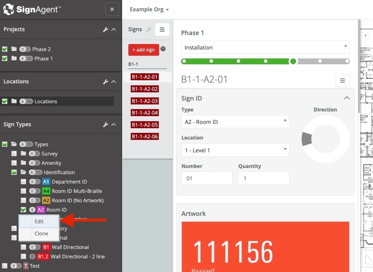Uncheck the Phase 2 project checkbox
The image size is (373, 272).
(x=5, y=49)
